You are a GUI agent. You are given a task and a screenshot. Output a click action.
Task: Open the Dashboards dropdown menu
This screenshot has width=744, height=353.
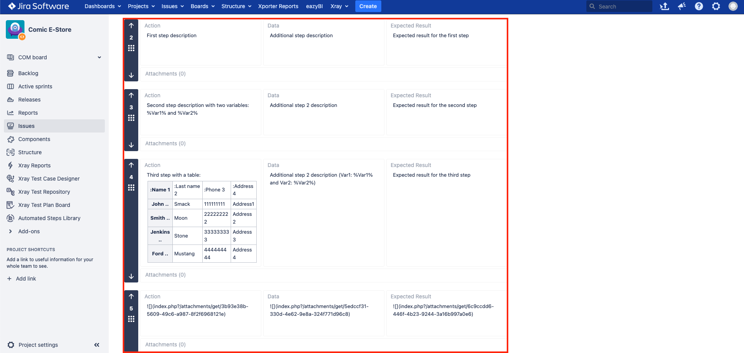(x=103, y=6)
